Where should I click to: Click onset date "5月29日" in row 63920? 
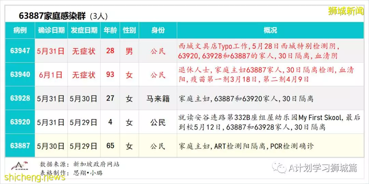84,122
